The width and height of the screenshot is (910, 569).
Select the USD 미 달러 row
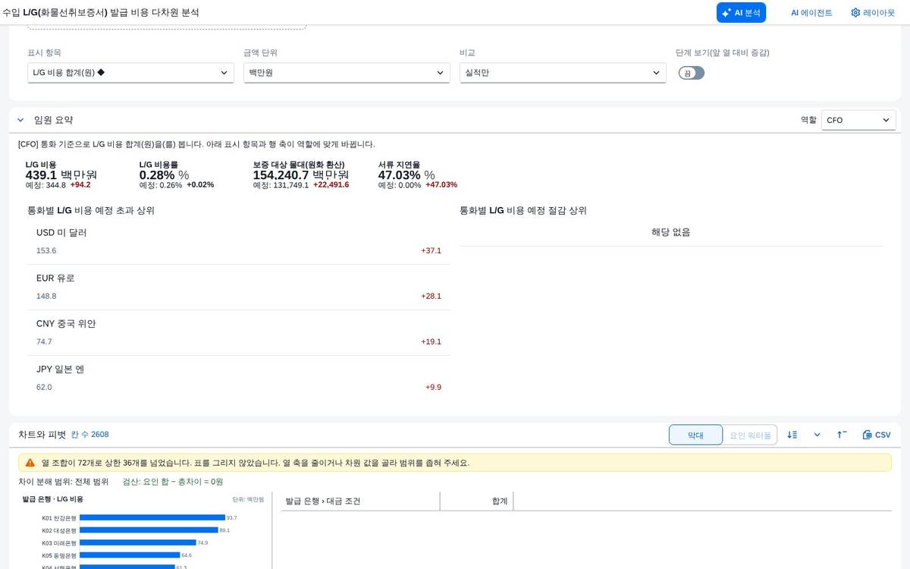239,241
